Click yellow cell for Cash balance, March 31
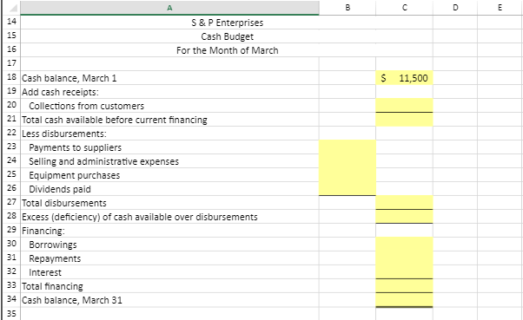The height and width of the screenshot is (320, 523). [404, 300]
